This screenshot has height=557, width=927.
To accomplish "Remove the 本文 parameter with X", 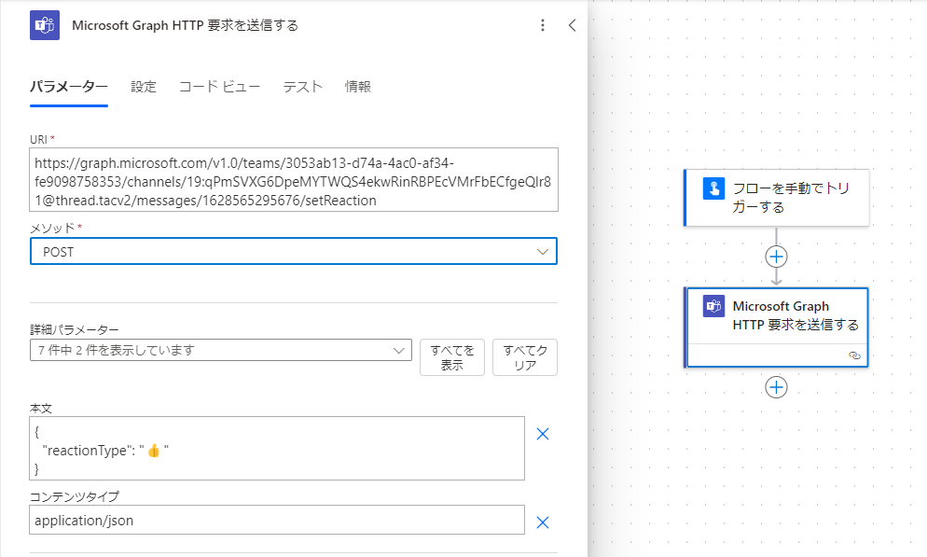I will pos(543,434).
